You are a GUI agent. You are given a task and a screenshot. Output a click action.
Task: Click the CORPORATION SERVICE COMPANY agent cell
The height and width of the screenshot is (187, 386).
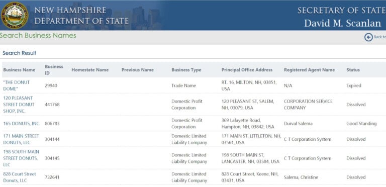pos(308,105)
